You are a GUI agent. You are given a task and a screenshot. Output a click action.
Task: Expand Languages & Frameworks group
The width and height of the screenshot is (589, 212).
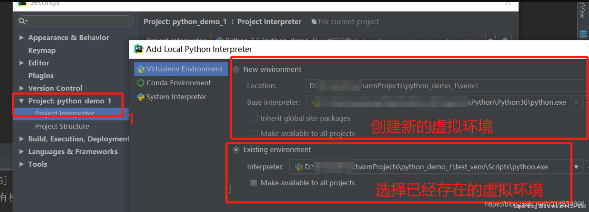[21, 152]
